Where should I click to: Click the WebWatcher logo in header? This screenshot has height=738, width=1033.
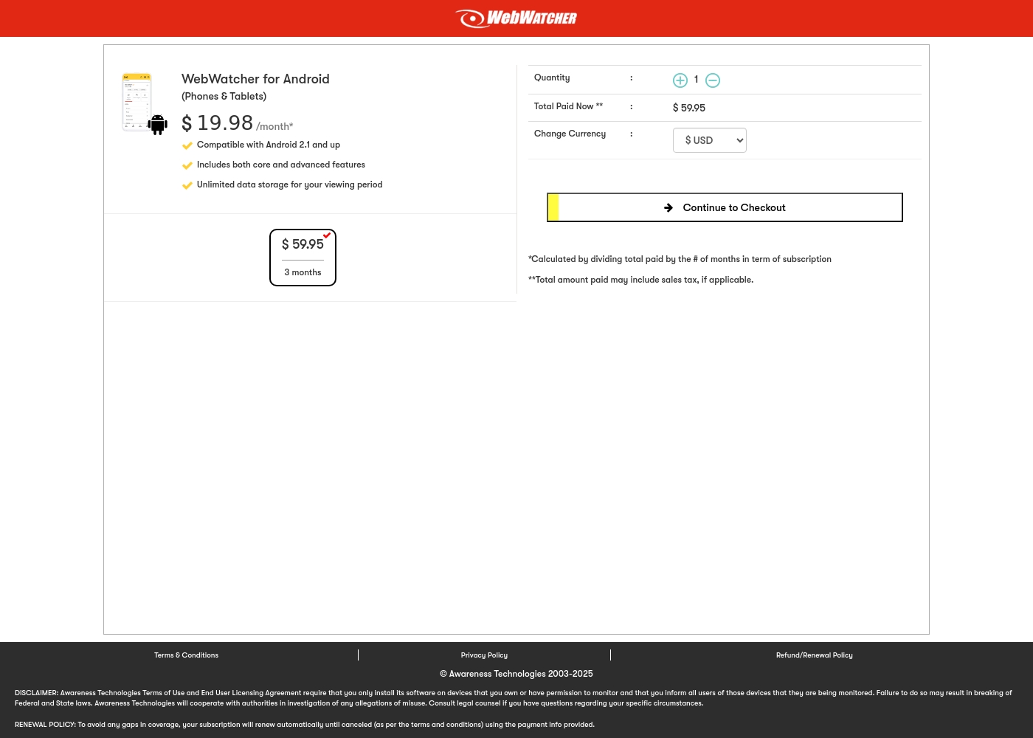(x=516, y=18)
